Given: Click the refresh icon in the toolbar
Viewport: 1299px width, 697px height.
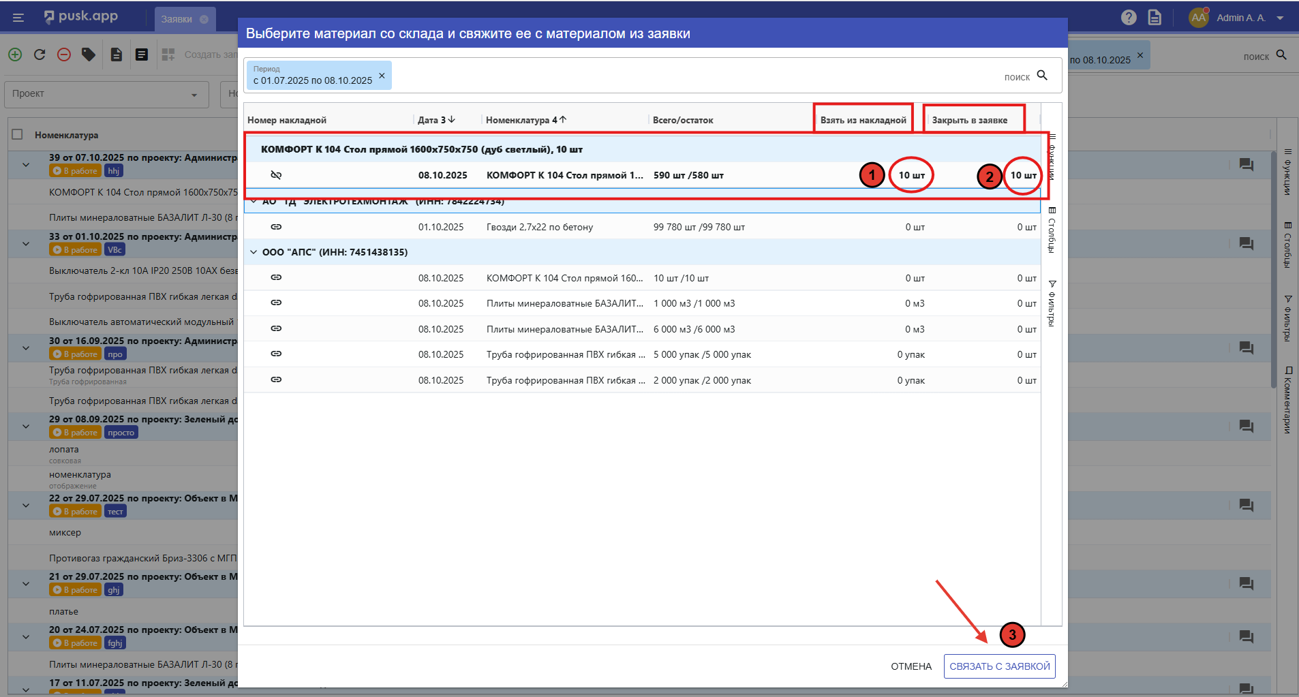Looking at the screenshot, I should 40,55.
